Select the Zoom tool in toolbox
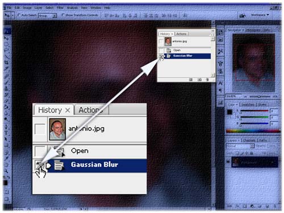This screenshot has width=284, height=213. click(6, 171)
